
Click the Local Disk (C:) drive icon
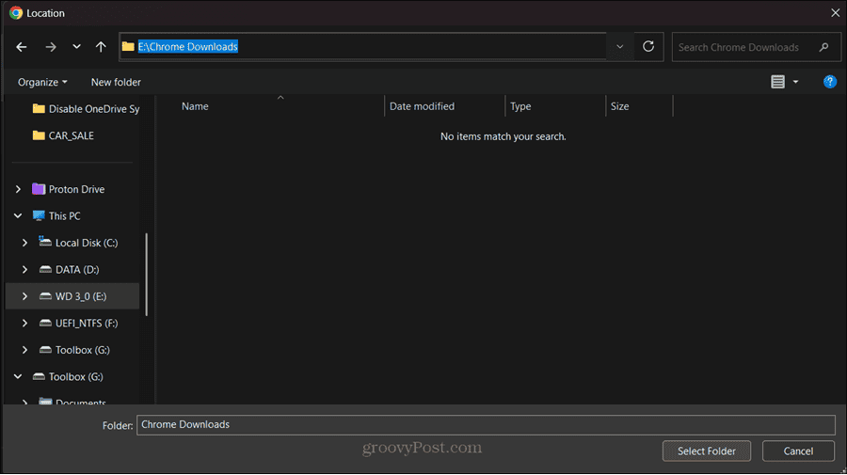coord(45,243)
